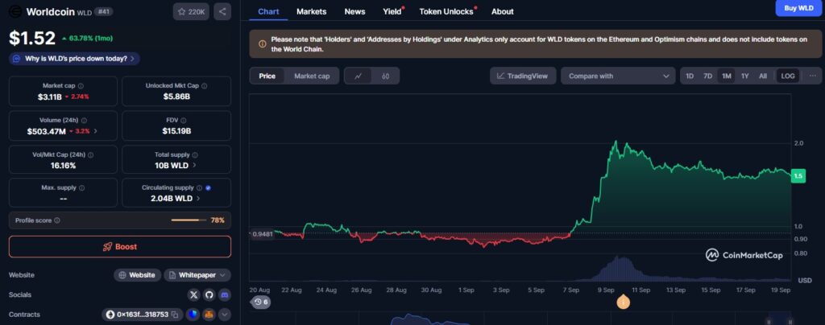
Task: Click the verified badge beside Circulating supply
Action: pos(208,187)
